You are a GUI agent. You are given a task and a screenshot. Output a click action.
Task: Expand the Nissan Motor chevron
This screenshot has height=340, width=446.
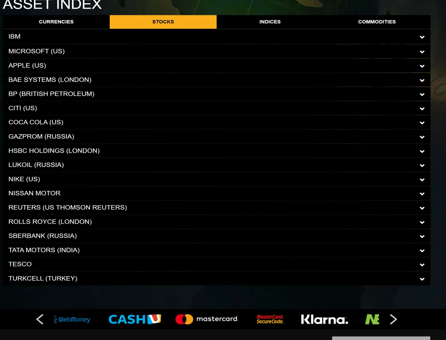click(x=422, y=194)
